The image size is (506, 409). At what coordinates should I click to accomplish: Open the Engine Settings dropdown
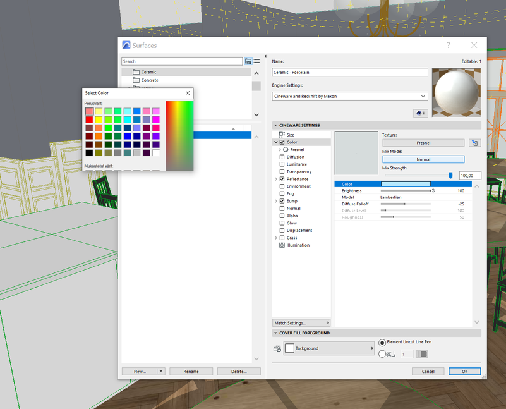350,96
